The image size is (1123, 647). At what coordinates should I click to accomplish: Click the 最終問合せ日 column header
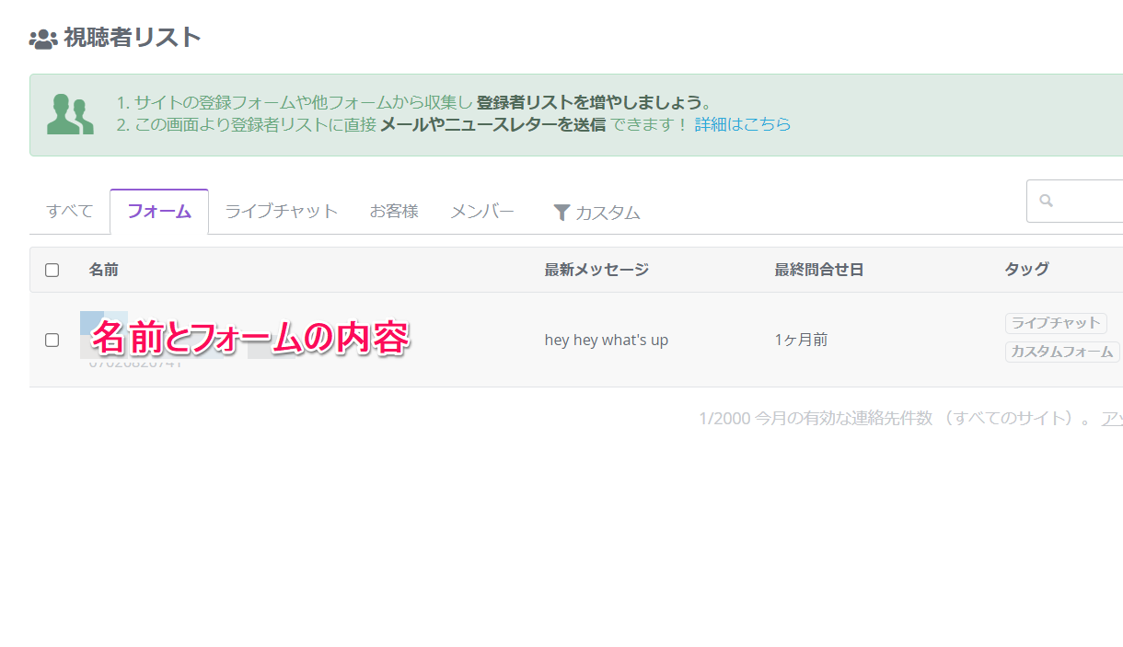[819, 270]
